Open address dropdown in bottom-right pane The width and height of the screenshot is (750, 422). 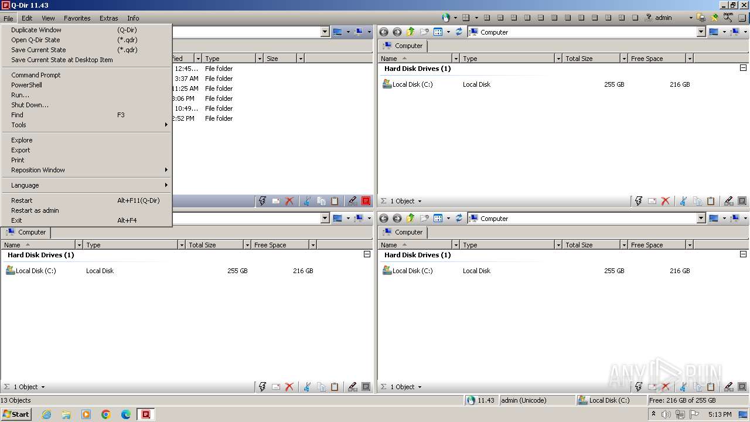pyautogui.click(x=701, y=219)
